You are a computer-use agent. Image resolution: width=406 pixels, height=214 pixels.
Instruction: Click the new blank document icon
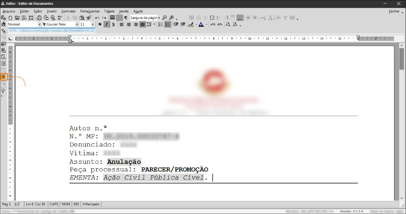10,18
